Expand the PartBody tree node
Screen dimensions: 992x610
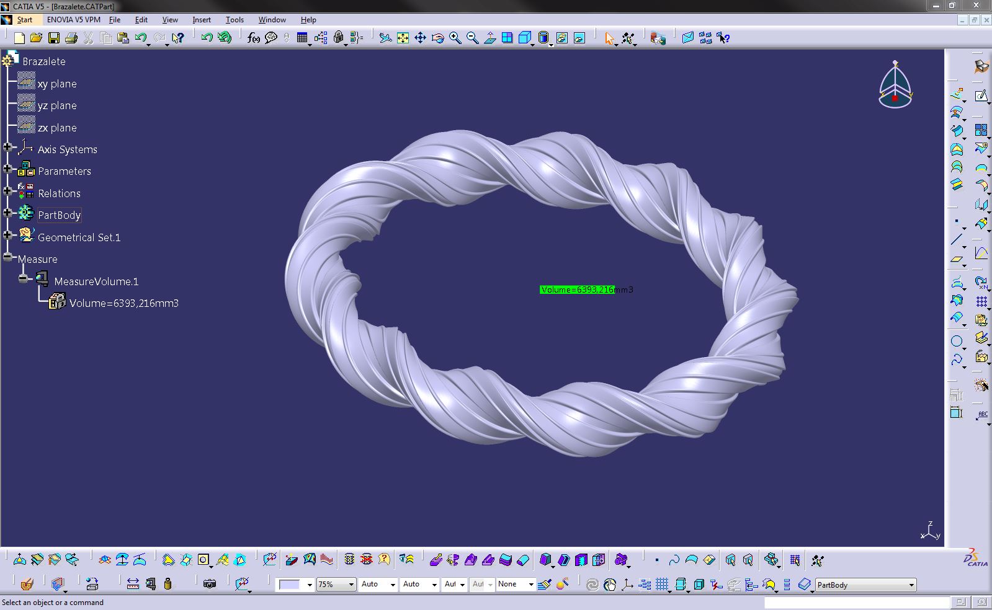coord(7,213)
